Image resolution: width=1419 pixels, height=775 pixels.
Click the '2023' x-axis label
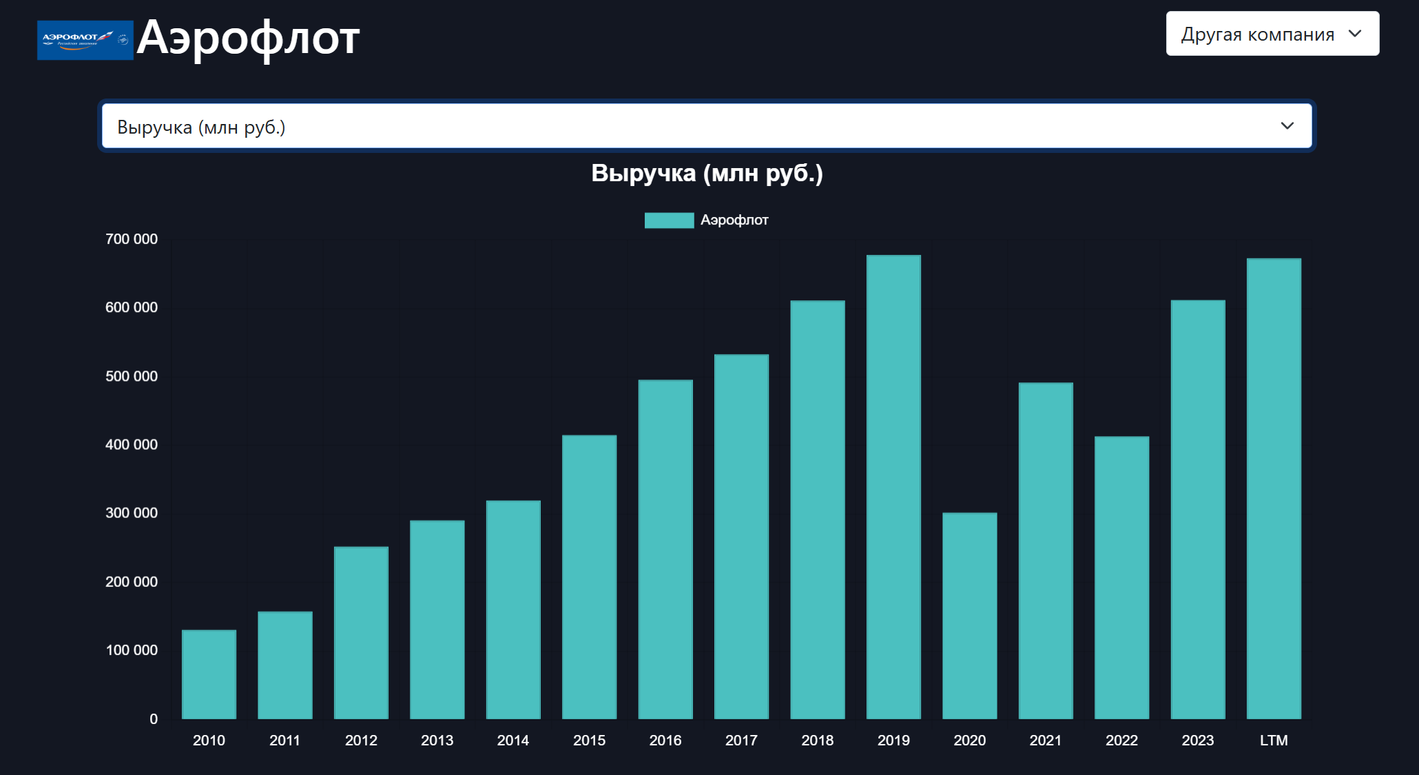click(x=1198, y=740)
